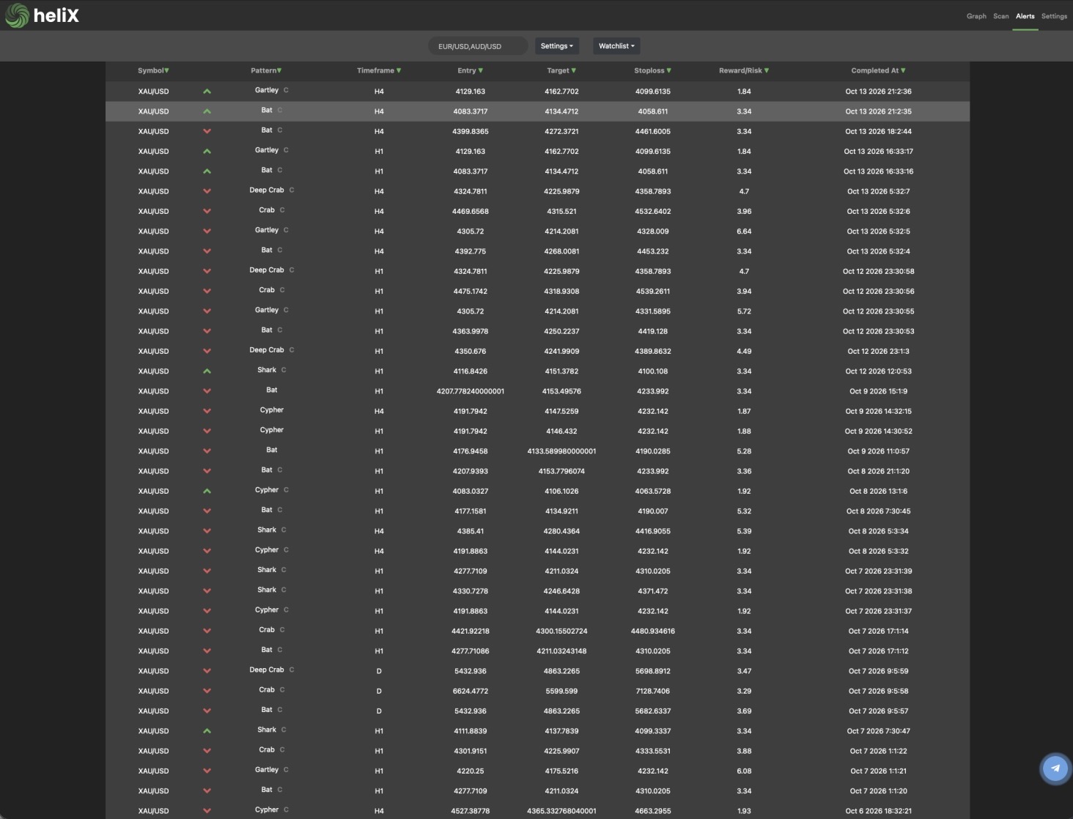Image resolution: width=1073 pixels, height=819 pixels.
Task: Sort by the Timeframe column header
Action: [379, 71]
